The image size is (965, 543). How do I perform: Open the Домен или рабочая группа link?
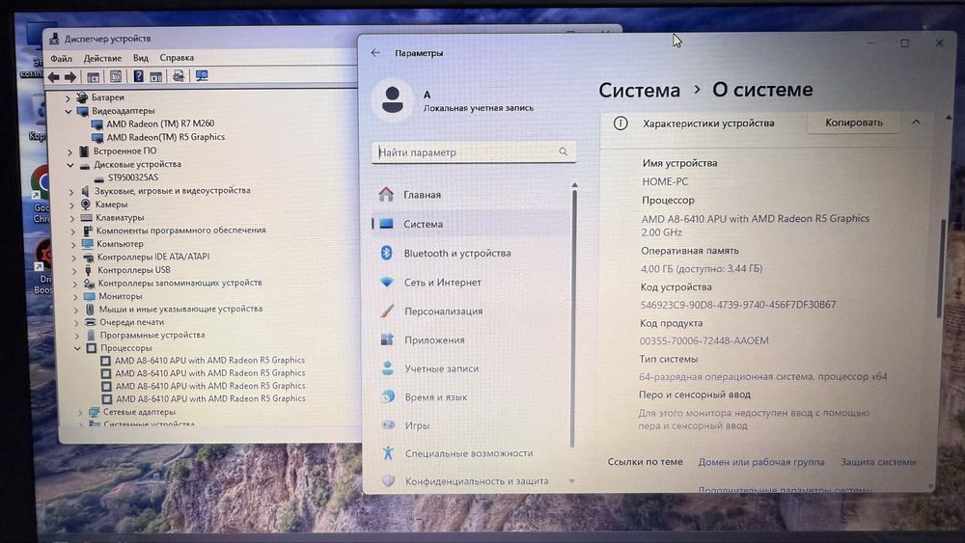(x=760, y=462)
